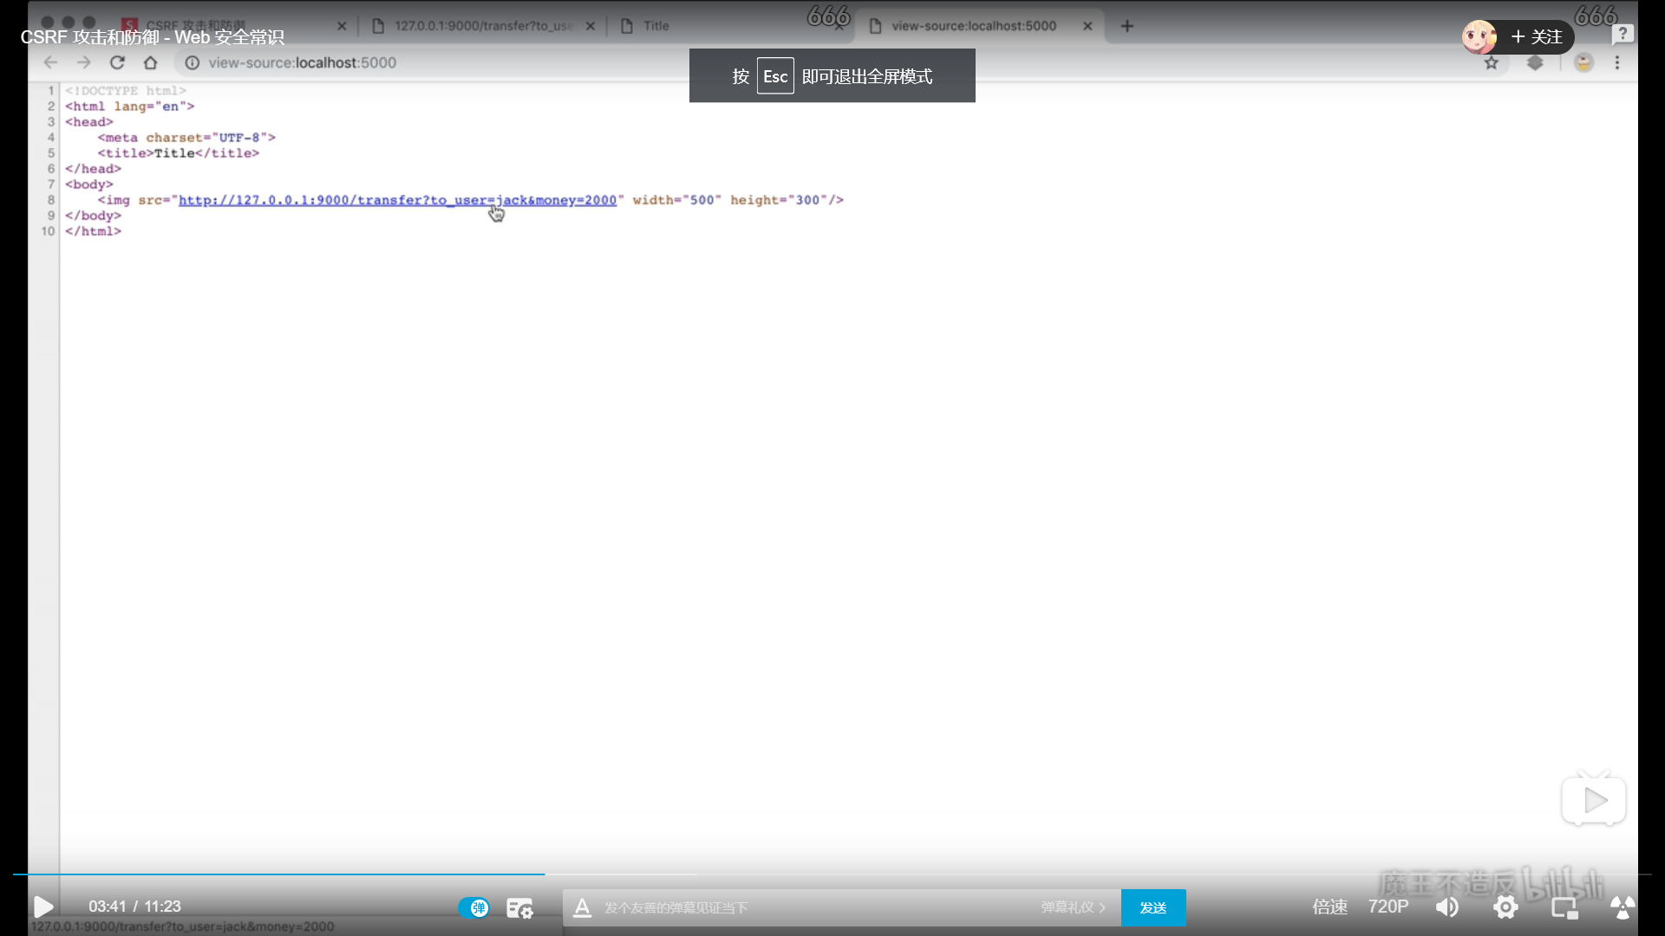1665x936 pixels.
Task: Switch to the Title browser tab
Action: [x=656, y=26]
